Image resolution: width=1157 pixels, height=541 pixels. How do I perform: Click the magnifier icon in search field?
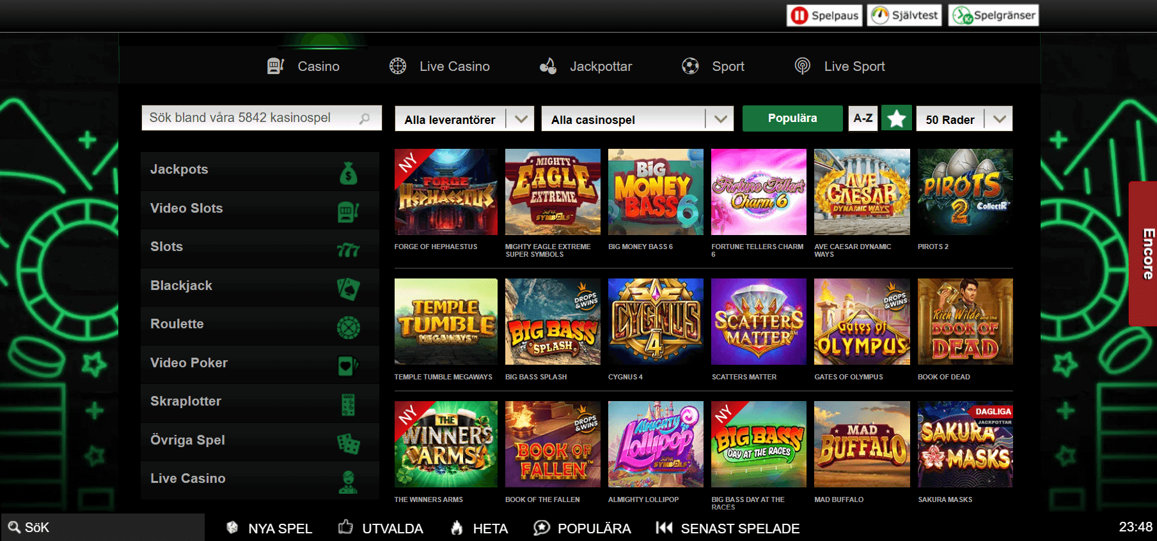(x=365, y=118)
